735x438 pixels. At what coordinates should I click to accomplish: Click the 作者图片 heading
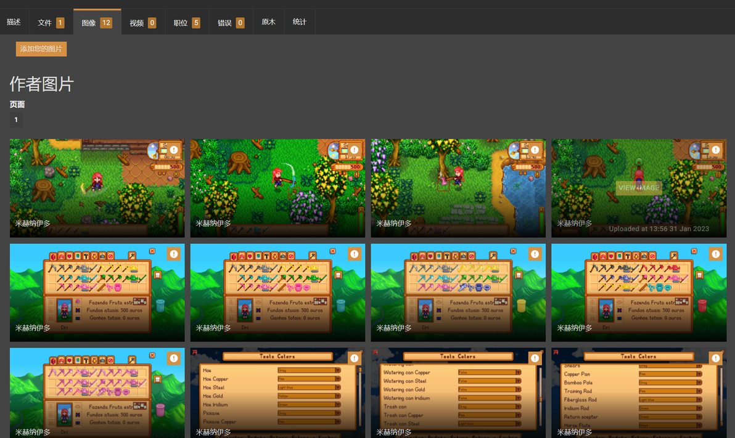click(x=42, y=84)
